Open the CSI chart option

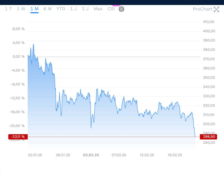[x=110, y=9]
